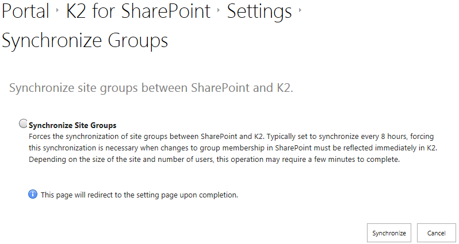This screenshot has width=459, height=244.
Task: Open the Portal breadcrumb link
Action: coord(25,11)
